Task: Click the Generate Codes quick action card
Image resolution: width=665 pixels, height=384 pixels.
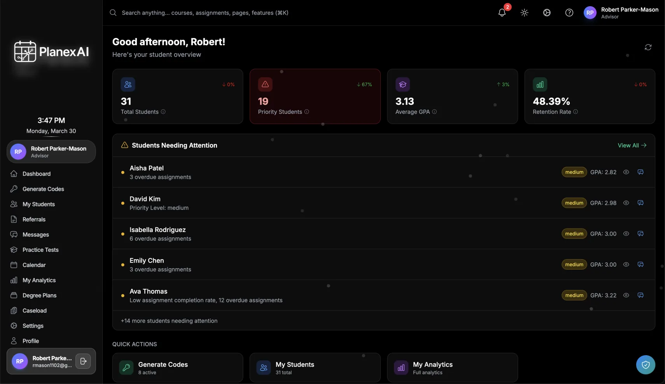Action: click(178, 368)
